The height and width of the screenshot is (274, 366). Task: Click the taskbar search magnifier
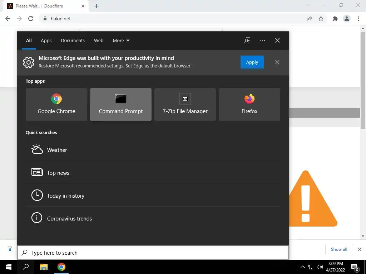tap(26, 267)
